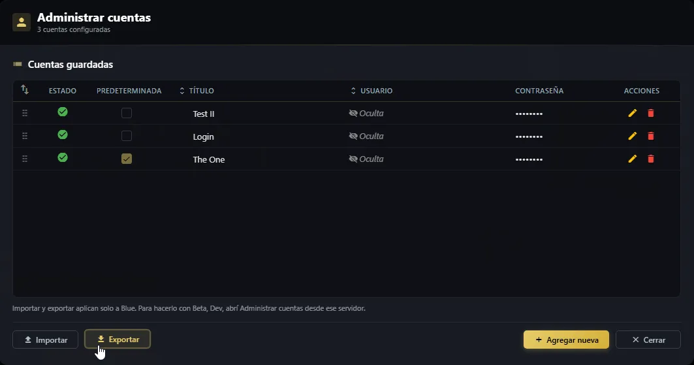The image size is (694, 365).
Task: Open Importar accounts button
Action: (x=46, y=340)
